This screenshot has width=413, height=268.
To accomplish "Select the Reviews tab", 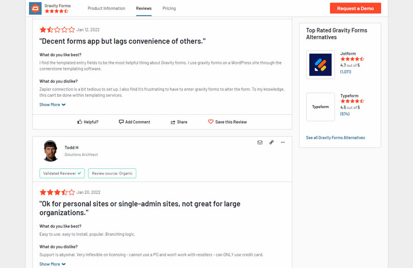I will [x=144, y=8].
